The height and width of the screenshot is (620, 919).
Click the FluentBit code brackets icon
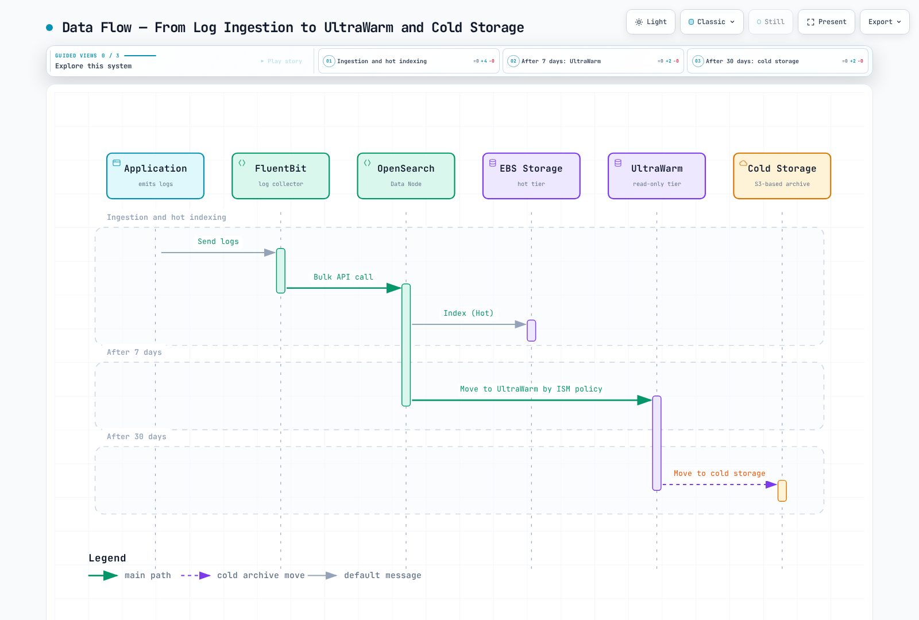242,163
